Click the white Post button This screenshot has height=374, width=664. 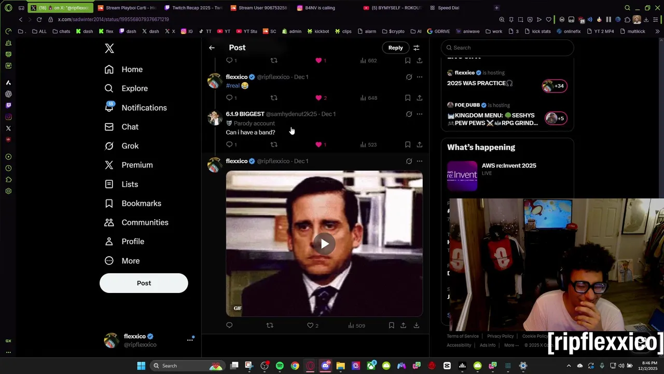[x=144, y=283]
